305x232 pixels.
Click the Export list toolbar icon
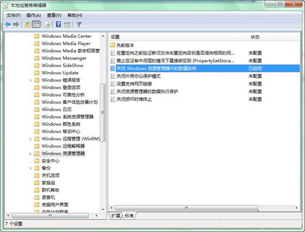(47, 24)
